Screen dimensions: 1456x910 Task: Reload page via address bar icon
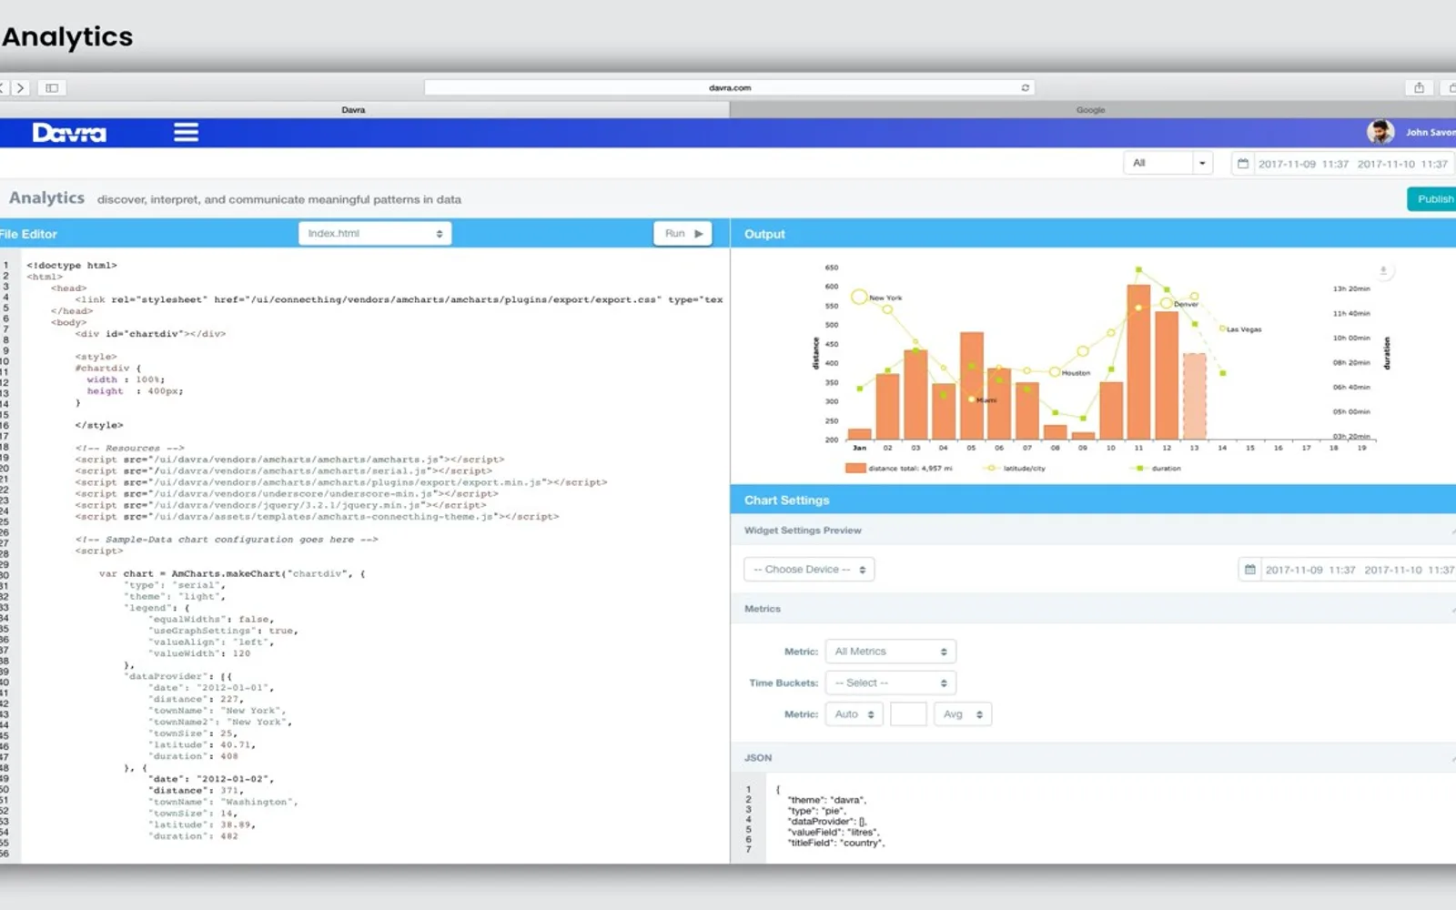click(1025, 88)
